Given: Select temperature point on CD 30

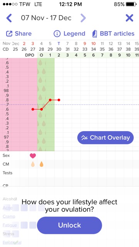Looking at the screenshot, I should (x=59, y=100).
